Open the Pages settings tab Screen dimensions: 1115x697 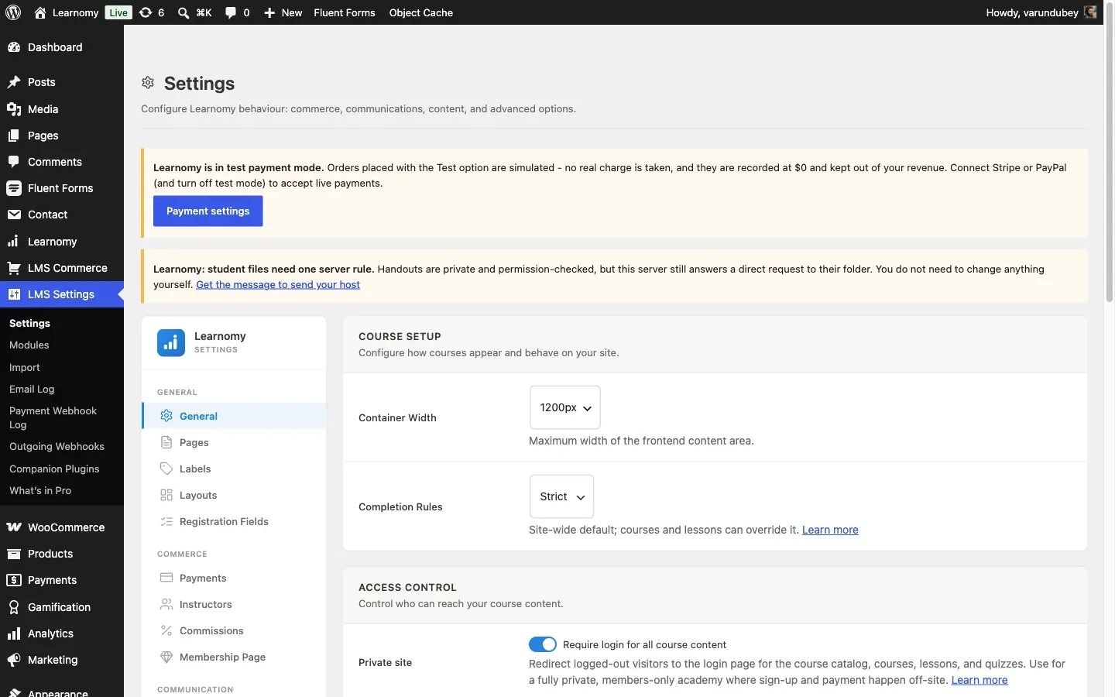(234, 442)
